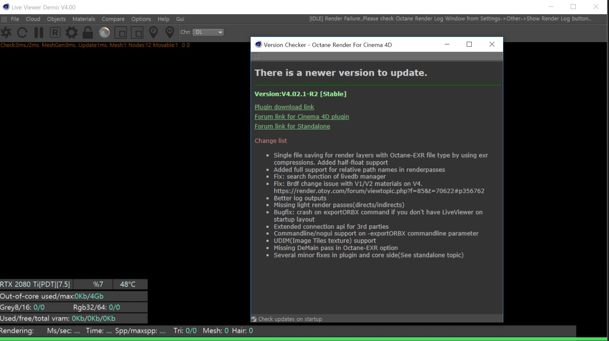Open the Cloud menu
The image size is (609, 341).
click(33, 19)
